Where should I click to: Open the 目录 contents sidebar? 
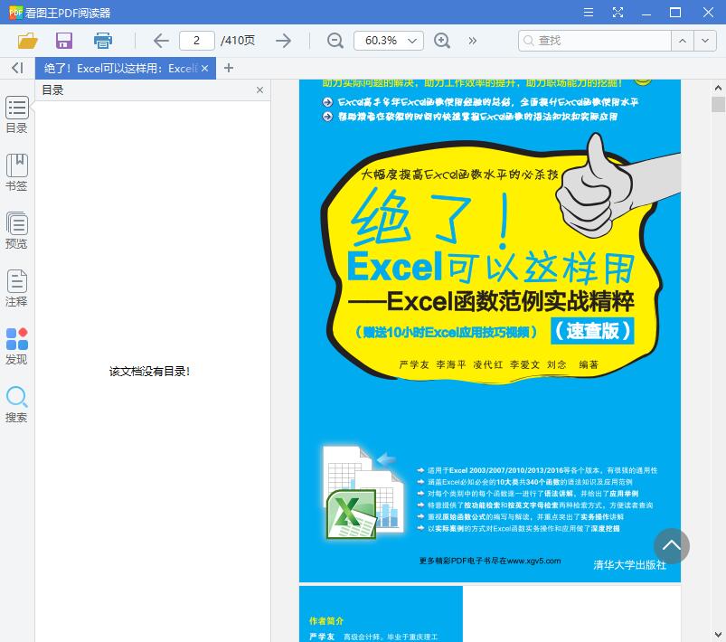(16, 115)
